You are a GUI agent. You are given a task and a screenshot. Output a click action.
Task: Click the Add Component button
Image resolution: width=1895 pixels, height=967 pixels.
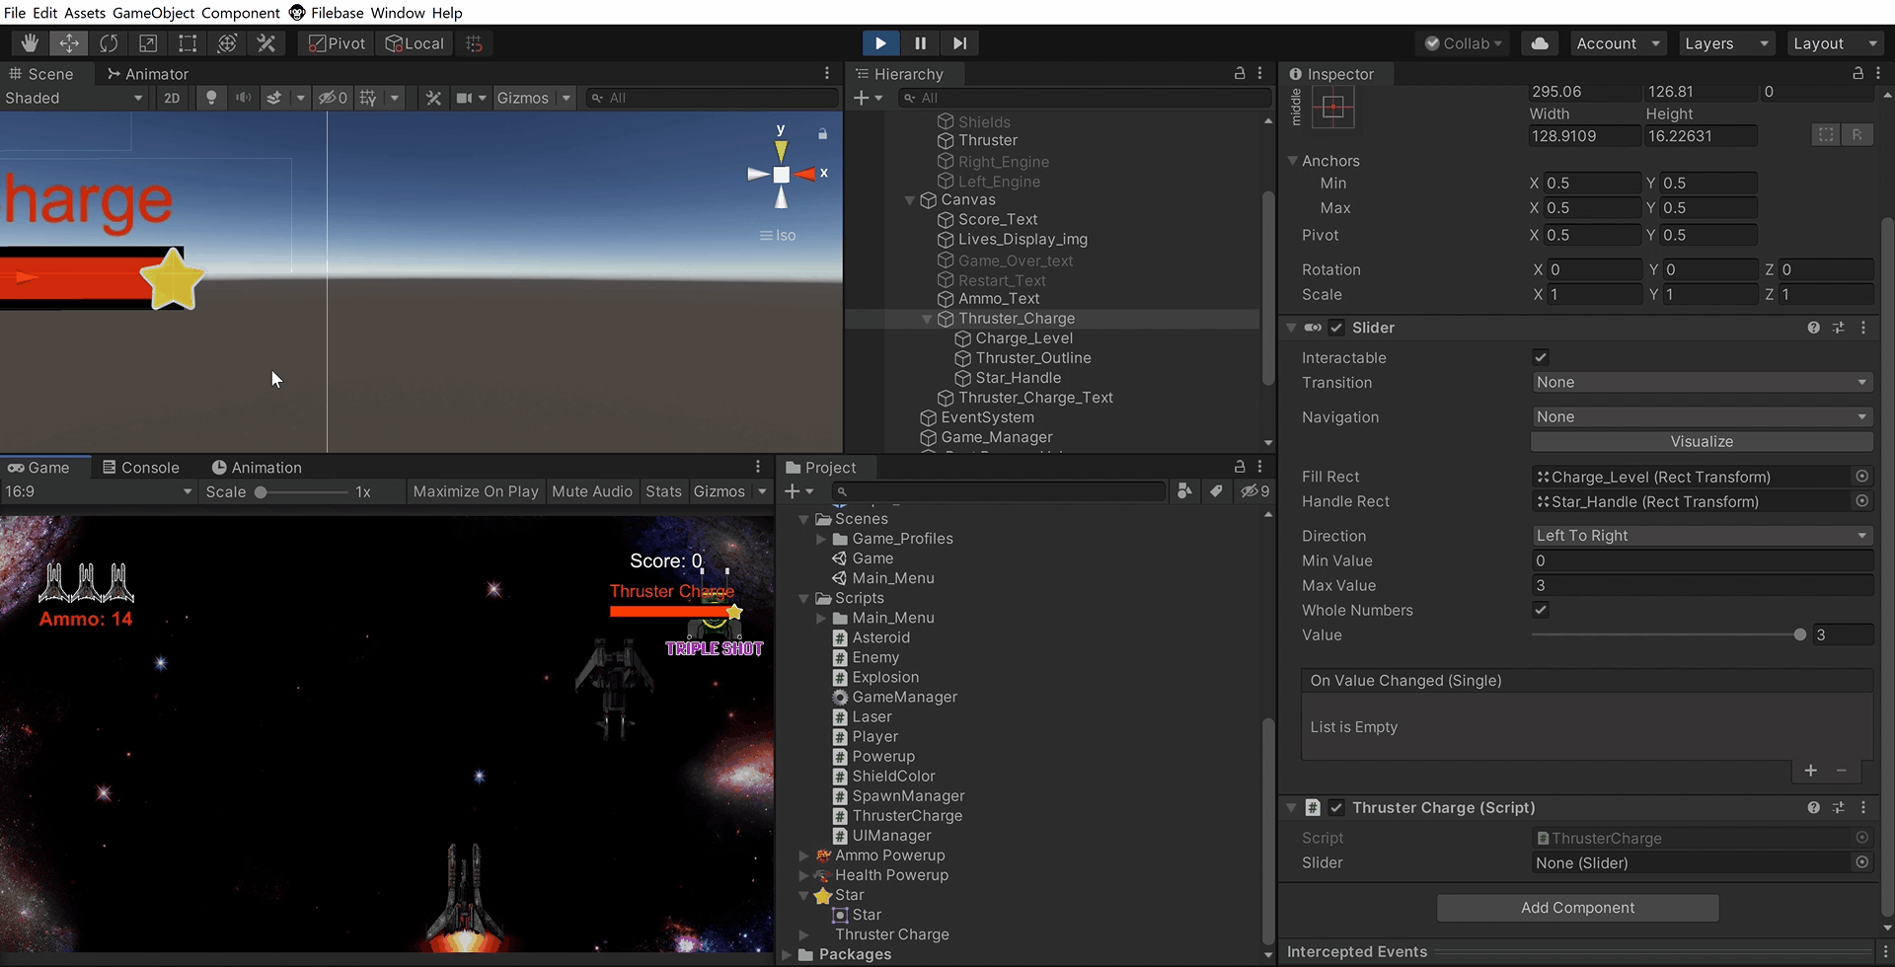1577,908
